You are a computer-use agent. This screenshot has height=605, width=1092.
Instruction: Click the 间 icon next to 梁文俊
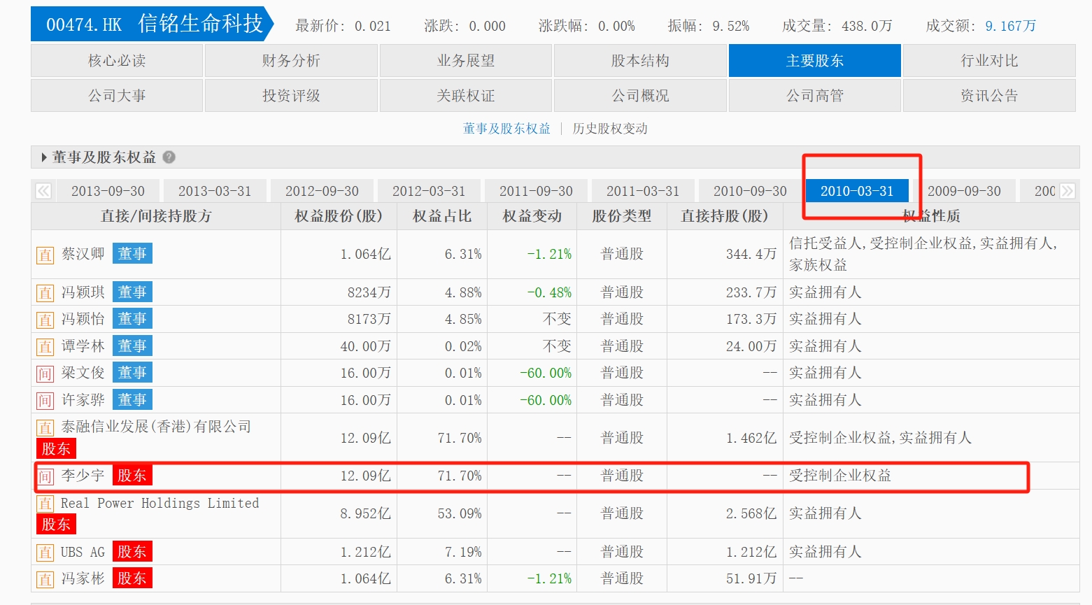[45, 373]
